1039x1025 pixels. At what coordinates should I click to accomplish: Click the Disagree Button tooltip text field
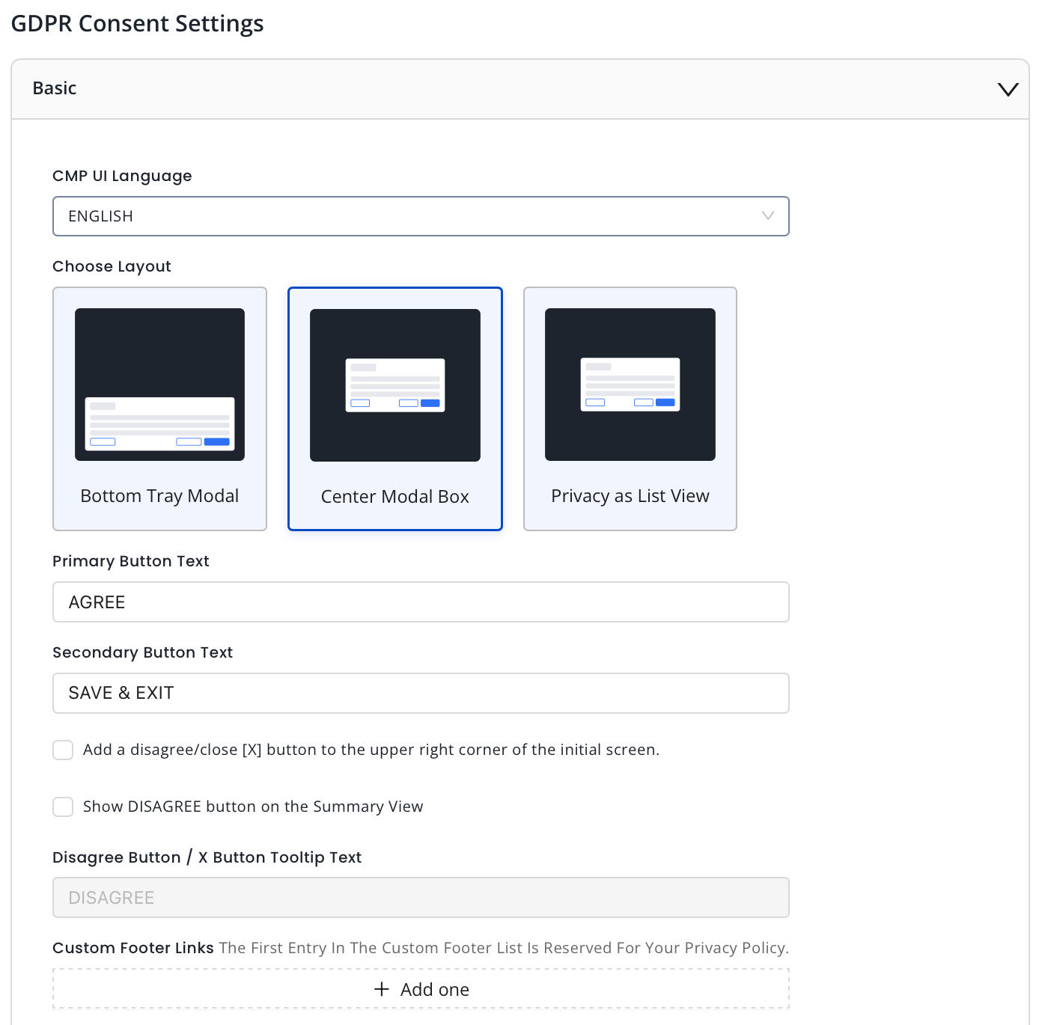(x=420, y=898)
